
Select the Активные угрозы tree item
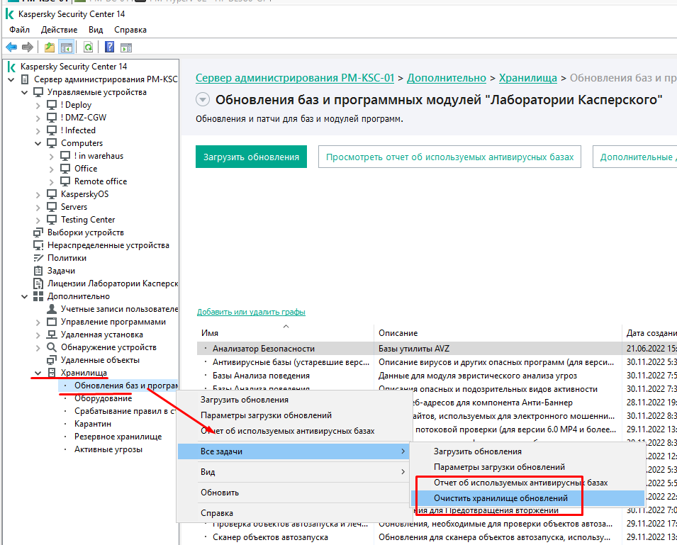click(108, 449)
